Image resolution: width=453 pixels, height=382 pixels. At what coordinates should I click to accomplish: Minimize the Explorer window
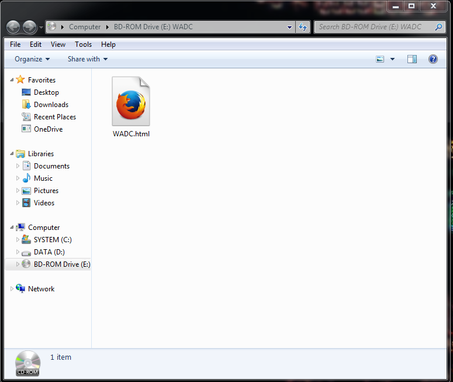(x=396, y=6)
